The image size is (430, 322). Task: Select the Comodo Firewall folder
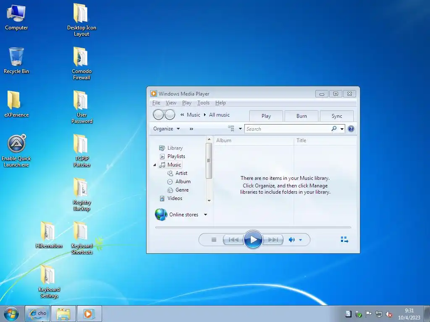tap(81, 64)
